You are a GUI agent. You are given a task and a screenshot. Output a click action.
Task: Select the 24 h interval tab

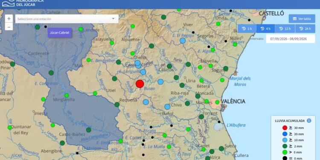click(305, 29)
